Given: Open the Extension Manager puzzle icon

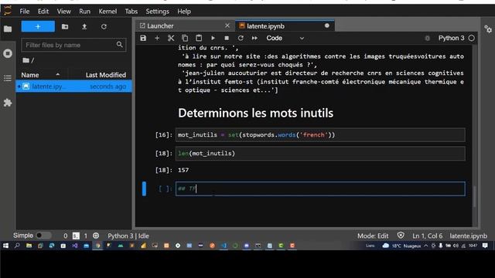Looking at the screenshot, I should click(x=8, y=103).
